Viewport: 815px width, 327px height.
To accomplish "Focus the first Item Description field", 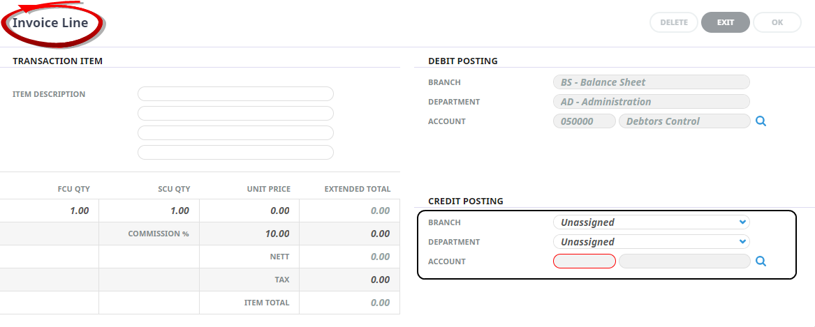I will 235,94.
